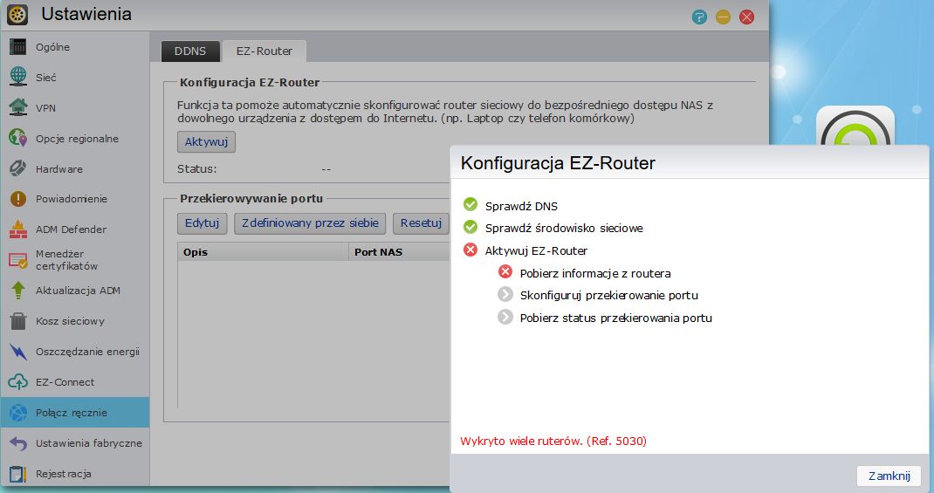
Task: Click the Ustawienia app gear icon
Action: click(17, 14)
